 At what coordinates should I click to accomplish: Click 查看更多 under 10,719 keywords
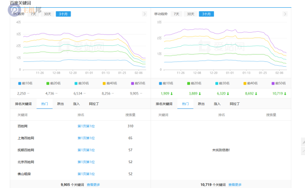(x=235, y=185)
